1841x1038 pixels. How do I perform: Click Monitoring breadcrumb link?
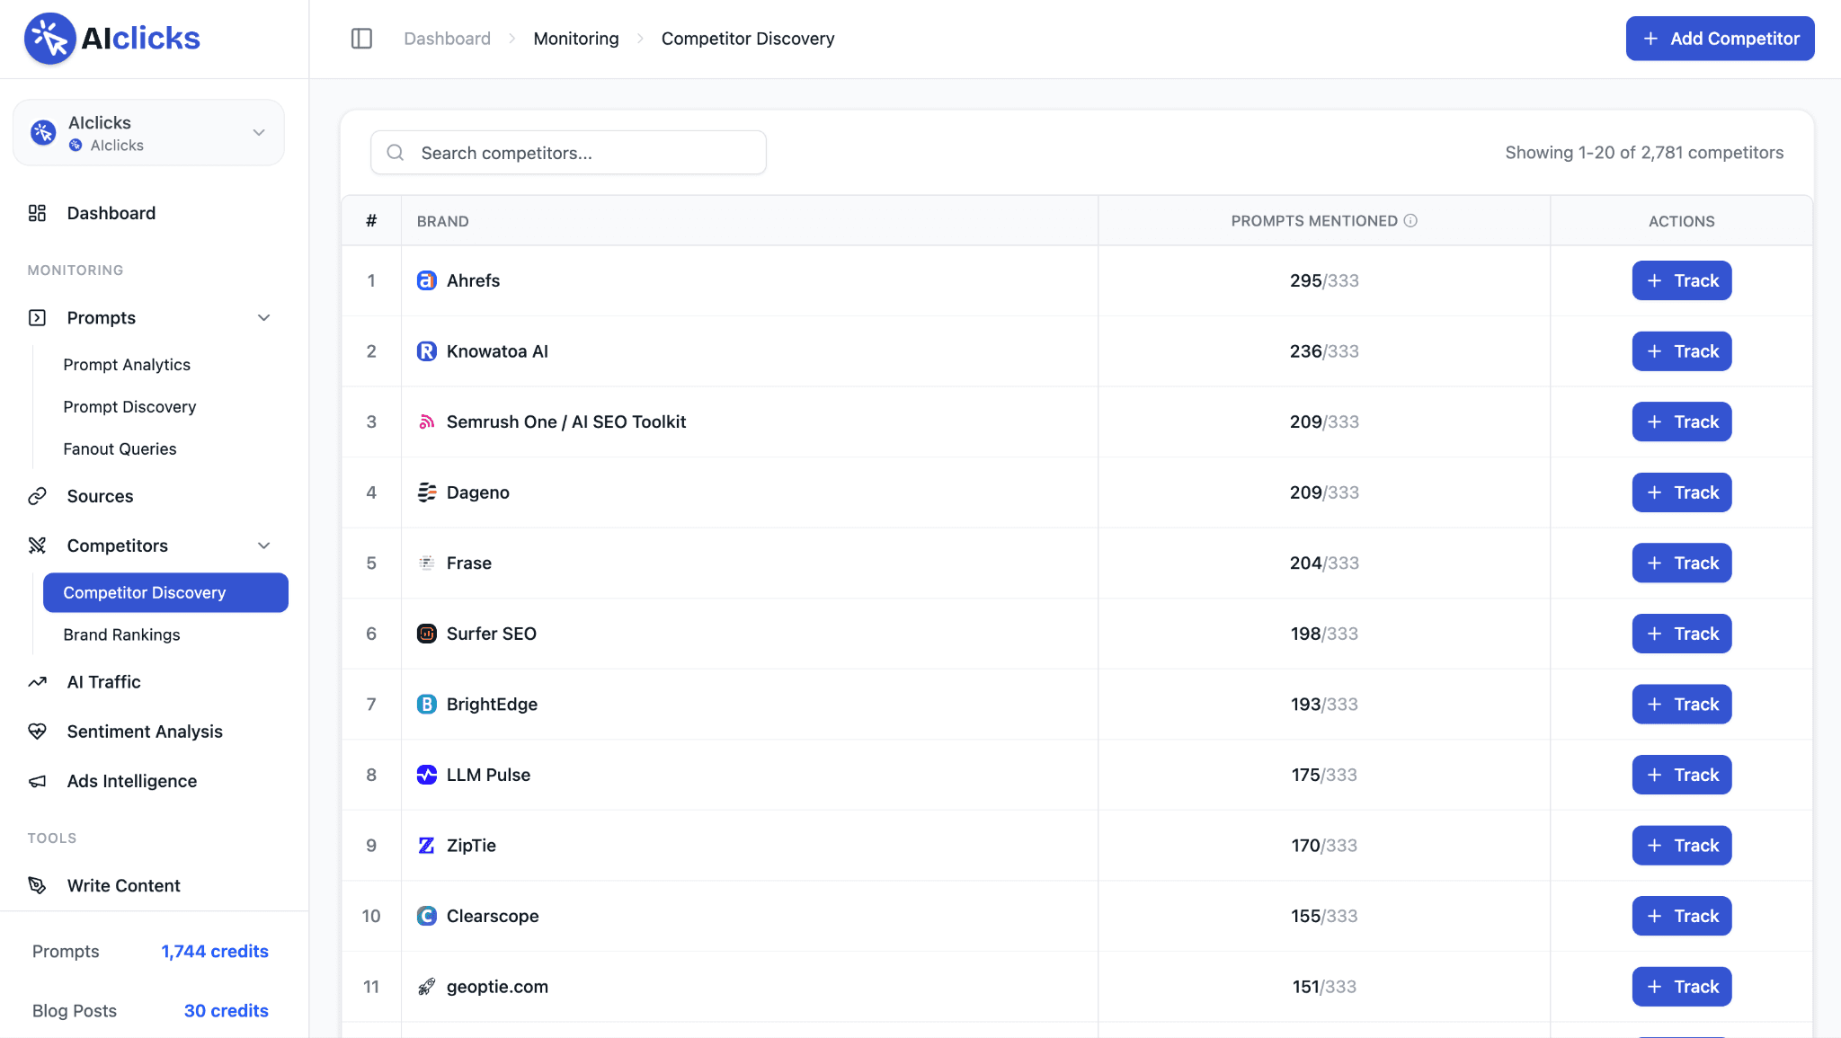[x=576, y=39]
